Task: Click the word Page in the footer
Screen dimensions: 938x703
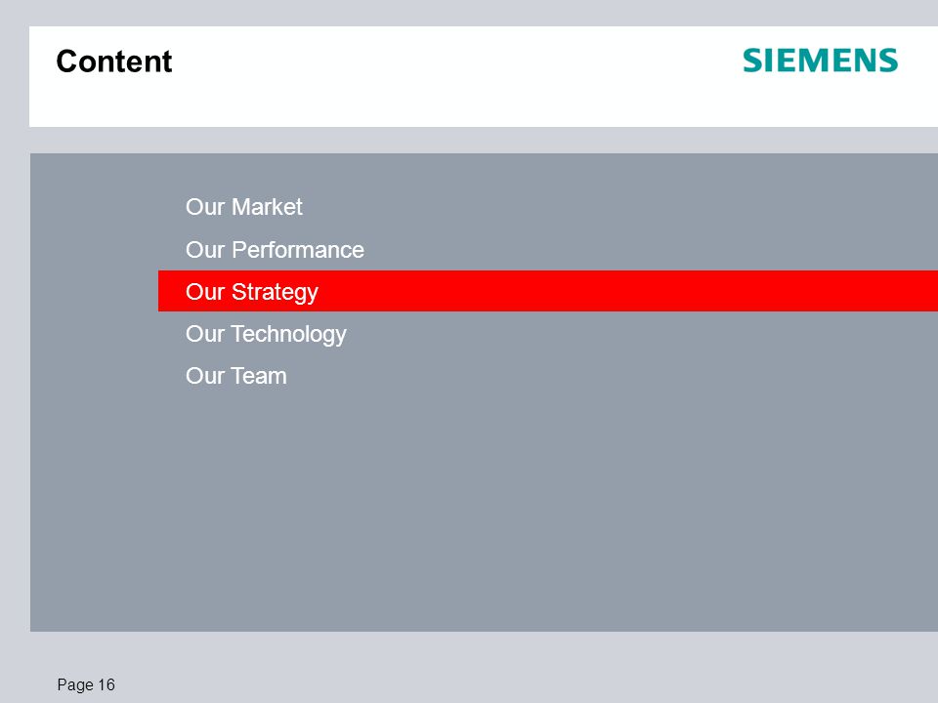Action: (75, 685)
